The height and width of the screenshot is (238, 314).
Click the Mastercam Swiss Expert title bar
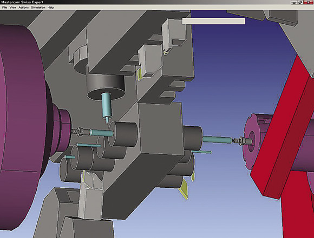pyautogui.click(x=140, y=2)
